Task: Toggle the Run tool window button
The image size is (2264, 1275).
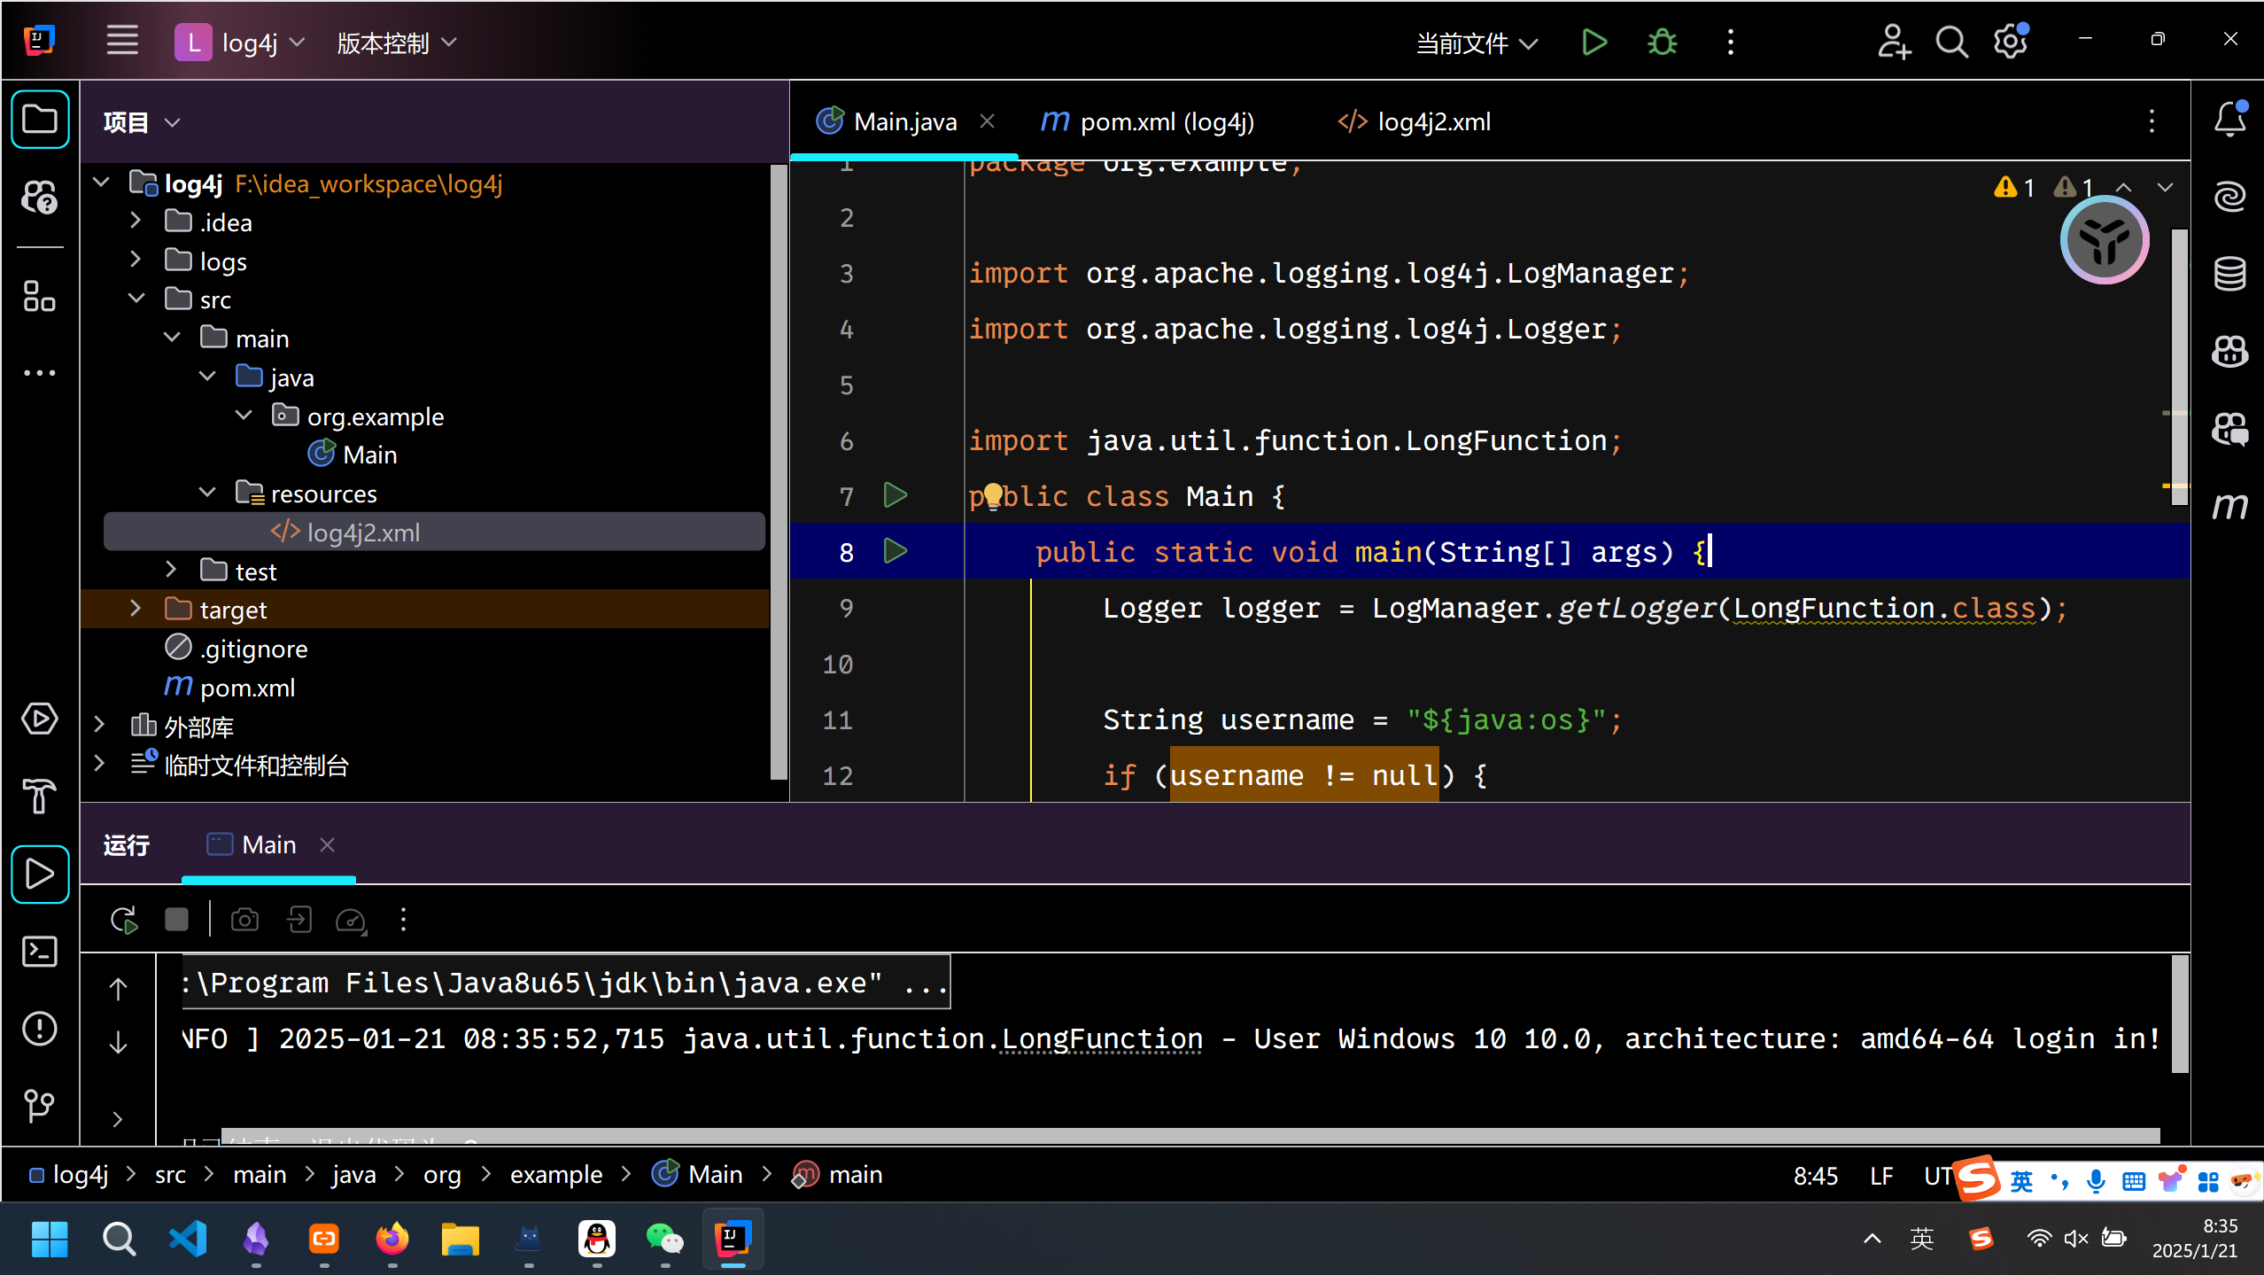Action: point(40,874)
